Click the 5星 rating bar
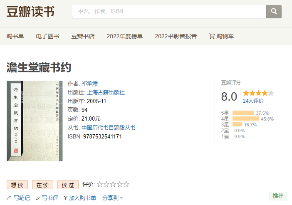 click(x=243, y=113)
